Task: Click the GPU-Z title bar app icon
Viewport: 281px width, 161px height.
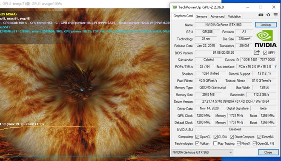Action: click(x=175, y=7)
